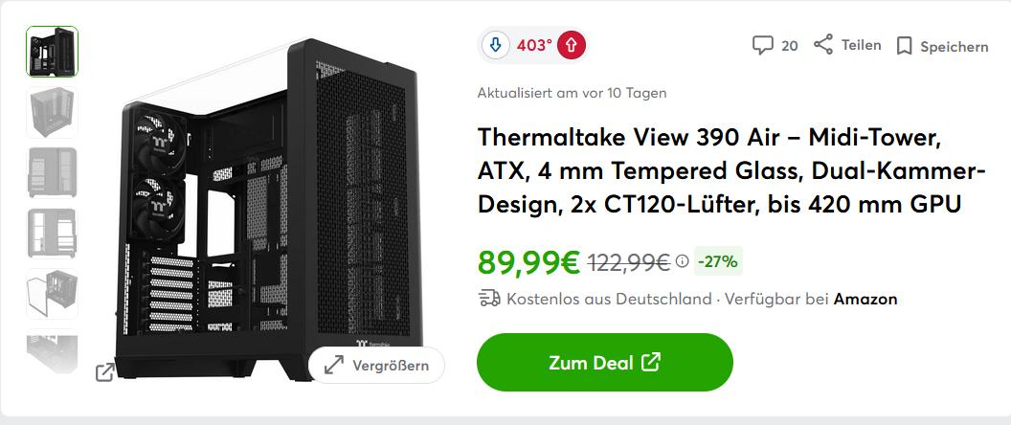
Task: Click the Thermaltake View 390 Air title
Action: click(x=731, y=171)
